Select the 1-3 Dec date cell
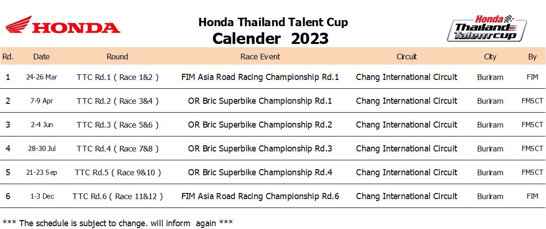 (x=42, y=196)
